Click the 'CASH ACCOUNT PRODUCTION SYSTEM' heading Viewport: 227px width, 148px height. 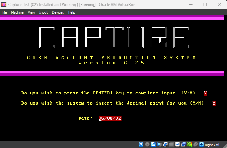pyautogui.click(x=111, y=58)
